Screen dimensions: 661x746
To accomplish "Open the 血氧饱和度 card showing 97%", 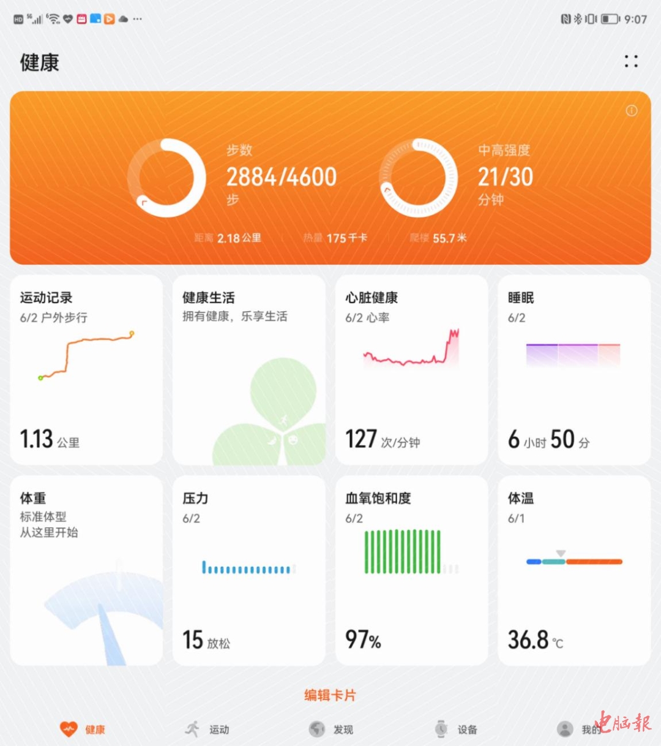I will pos(411,571).
